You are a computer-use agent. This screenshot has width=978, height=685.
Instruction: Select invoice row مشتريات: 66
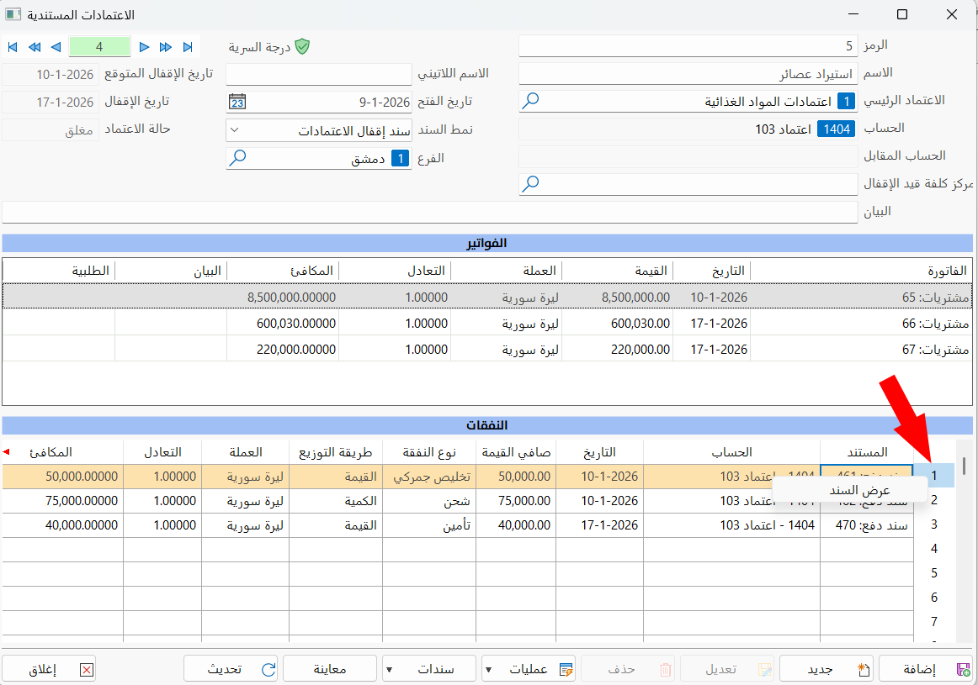(487, 324)
